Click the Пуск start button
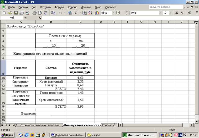The height and width of the screenshot is (138, 199). pyautogui.click(x=8, y=135)
